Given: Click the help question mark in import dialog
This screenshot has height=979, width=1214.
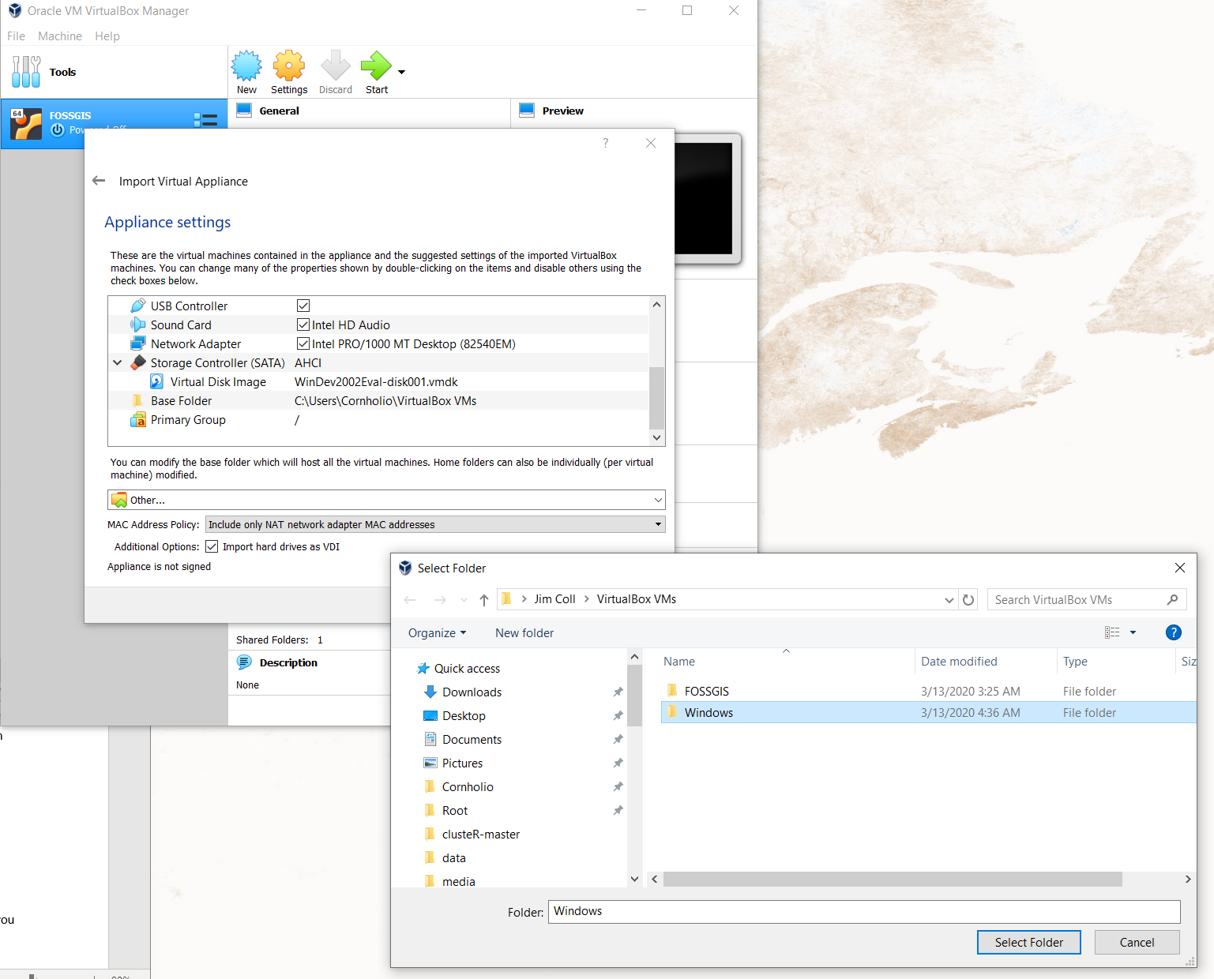Looking at the screenshot, I should [x=606, y=143].
